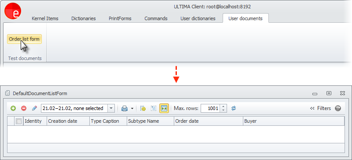Click the DefaultDocumentListForm document icon
This screenshot has width=352, height=160.
click(x=8, y=93)
